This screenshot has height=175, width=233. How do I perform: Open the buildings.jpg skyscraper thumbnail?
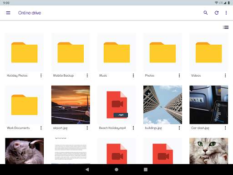pos(162,105)
